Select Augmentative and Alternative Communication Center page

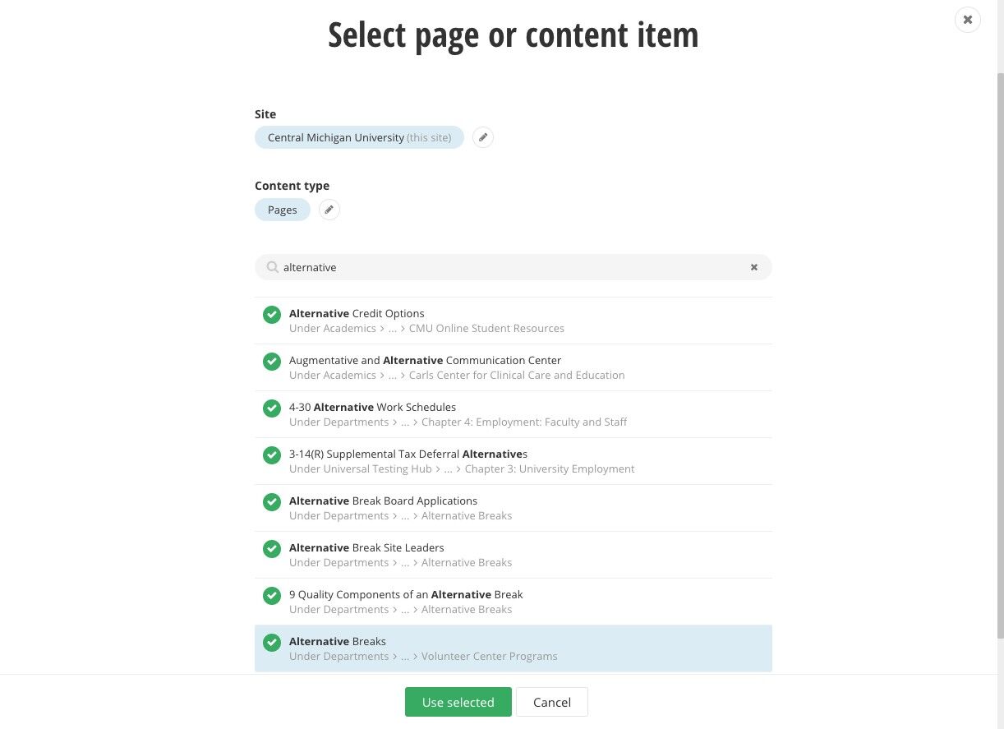point(514,367)
